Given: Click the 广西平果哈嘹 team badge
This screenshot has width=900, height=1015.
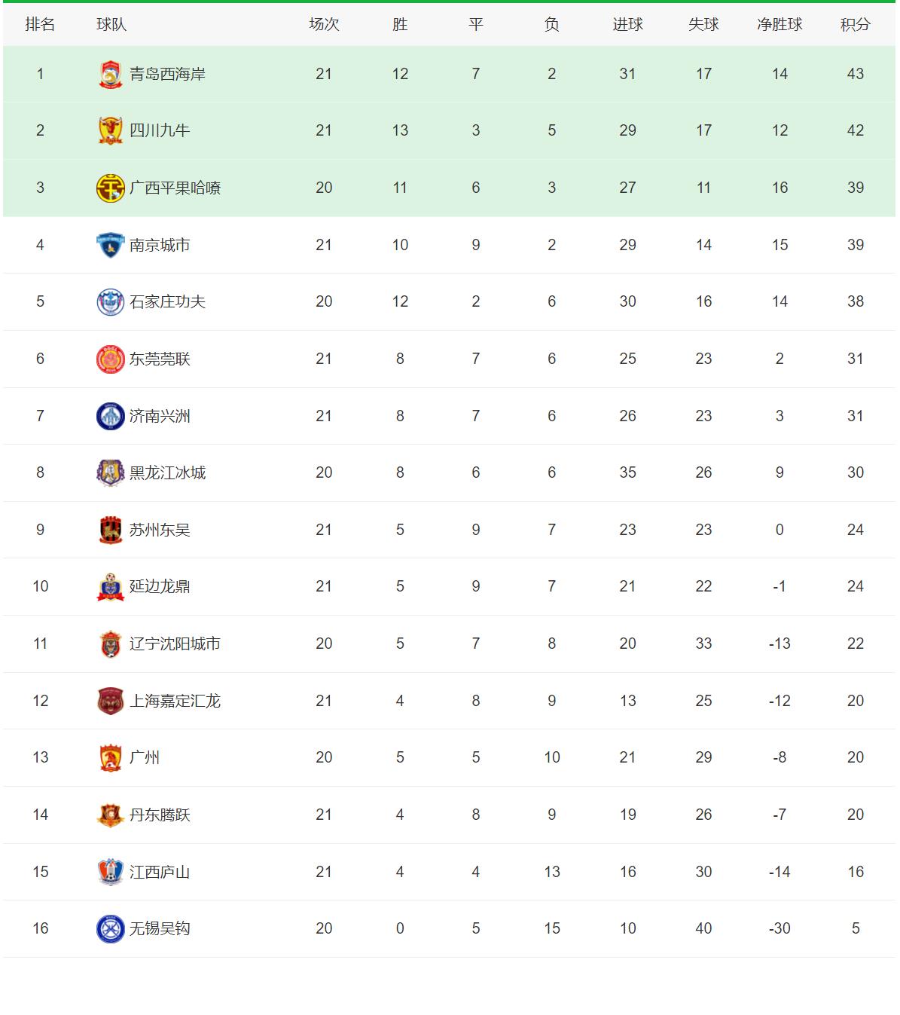Looking at the screenshot, I should 111,188.
